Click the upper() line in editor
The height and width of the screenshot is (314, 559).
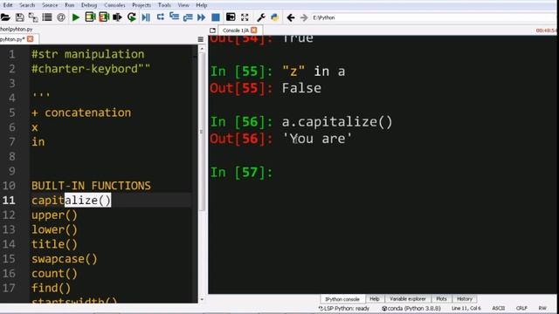[54, 215]
